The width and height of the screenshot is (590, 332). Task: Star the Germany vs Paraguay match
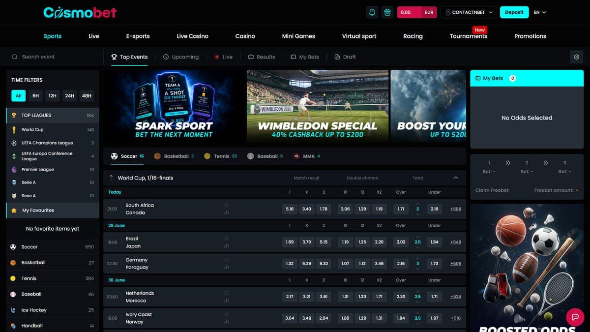point(227,260)
